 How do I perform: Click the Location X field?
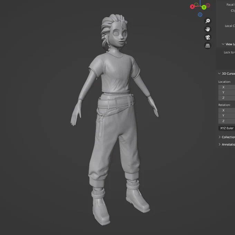pyautogui.click(x=227, y=87)
